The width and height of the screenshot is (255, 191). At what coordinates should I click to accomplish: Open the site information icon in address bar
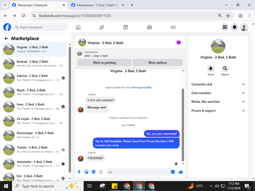[34, 16]
